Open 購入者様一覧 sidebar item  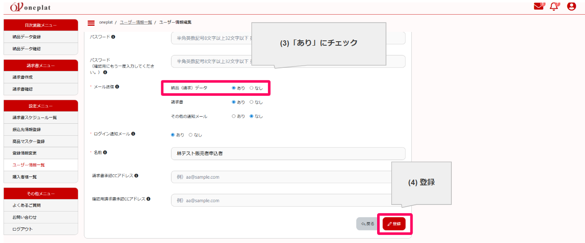(24, 177)
